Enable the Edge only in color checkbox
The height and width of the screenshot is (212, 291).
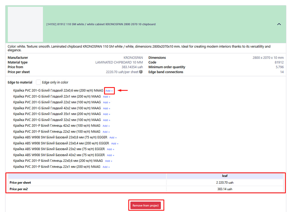click(x=38, y=82)
